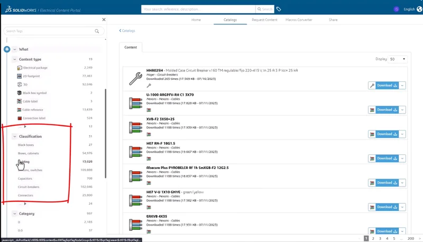This screenshot has width=423, height=242.
Task: Select the Electrical package filter icon
Action: point(20,68)
